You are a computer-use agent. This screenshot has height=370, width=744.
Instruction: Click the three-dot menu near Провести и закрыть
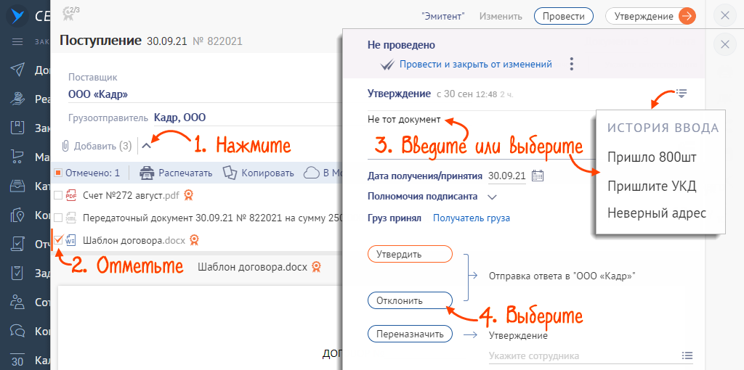point(572,65)
